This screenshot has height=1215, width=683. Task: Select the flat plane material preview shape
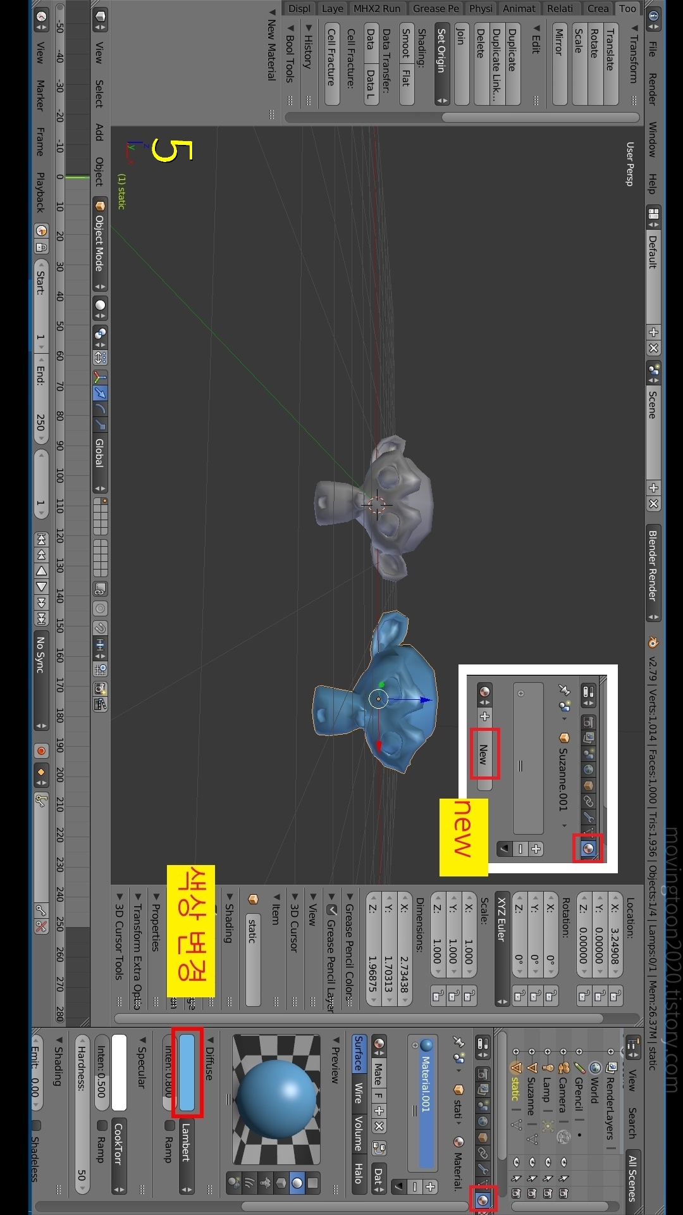pos(312,1182)
